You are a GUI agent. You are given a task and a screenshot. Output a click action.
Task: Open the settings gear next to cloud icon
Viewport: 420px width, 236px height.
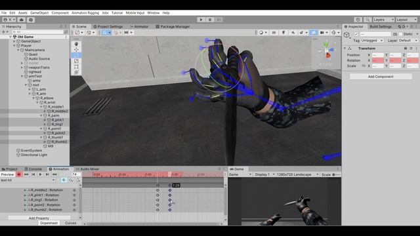[x=31, y=20]
